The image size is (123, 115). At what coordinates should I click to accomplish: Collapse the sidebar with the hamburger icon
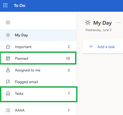point(8,23)
